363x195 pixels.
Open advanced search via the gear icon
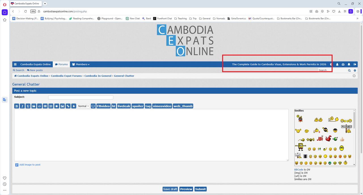tap(355, 70)
